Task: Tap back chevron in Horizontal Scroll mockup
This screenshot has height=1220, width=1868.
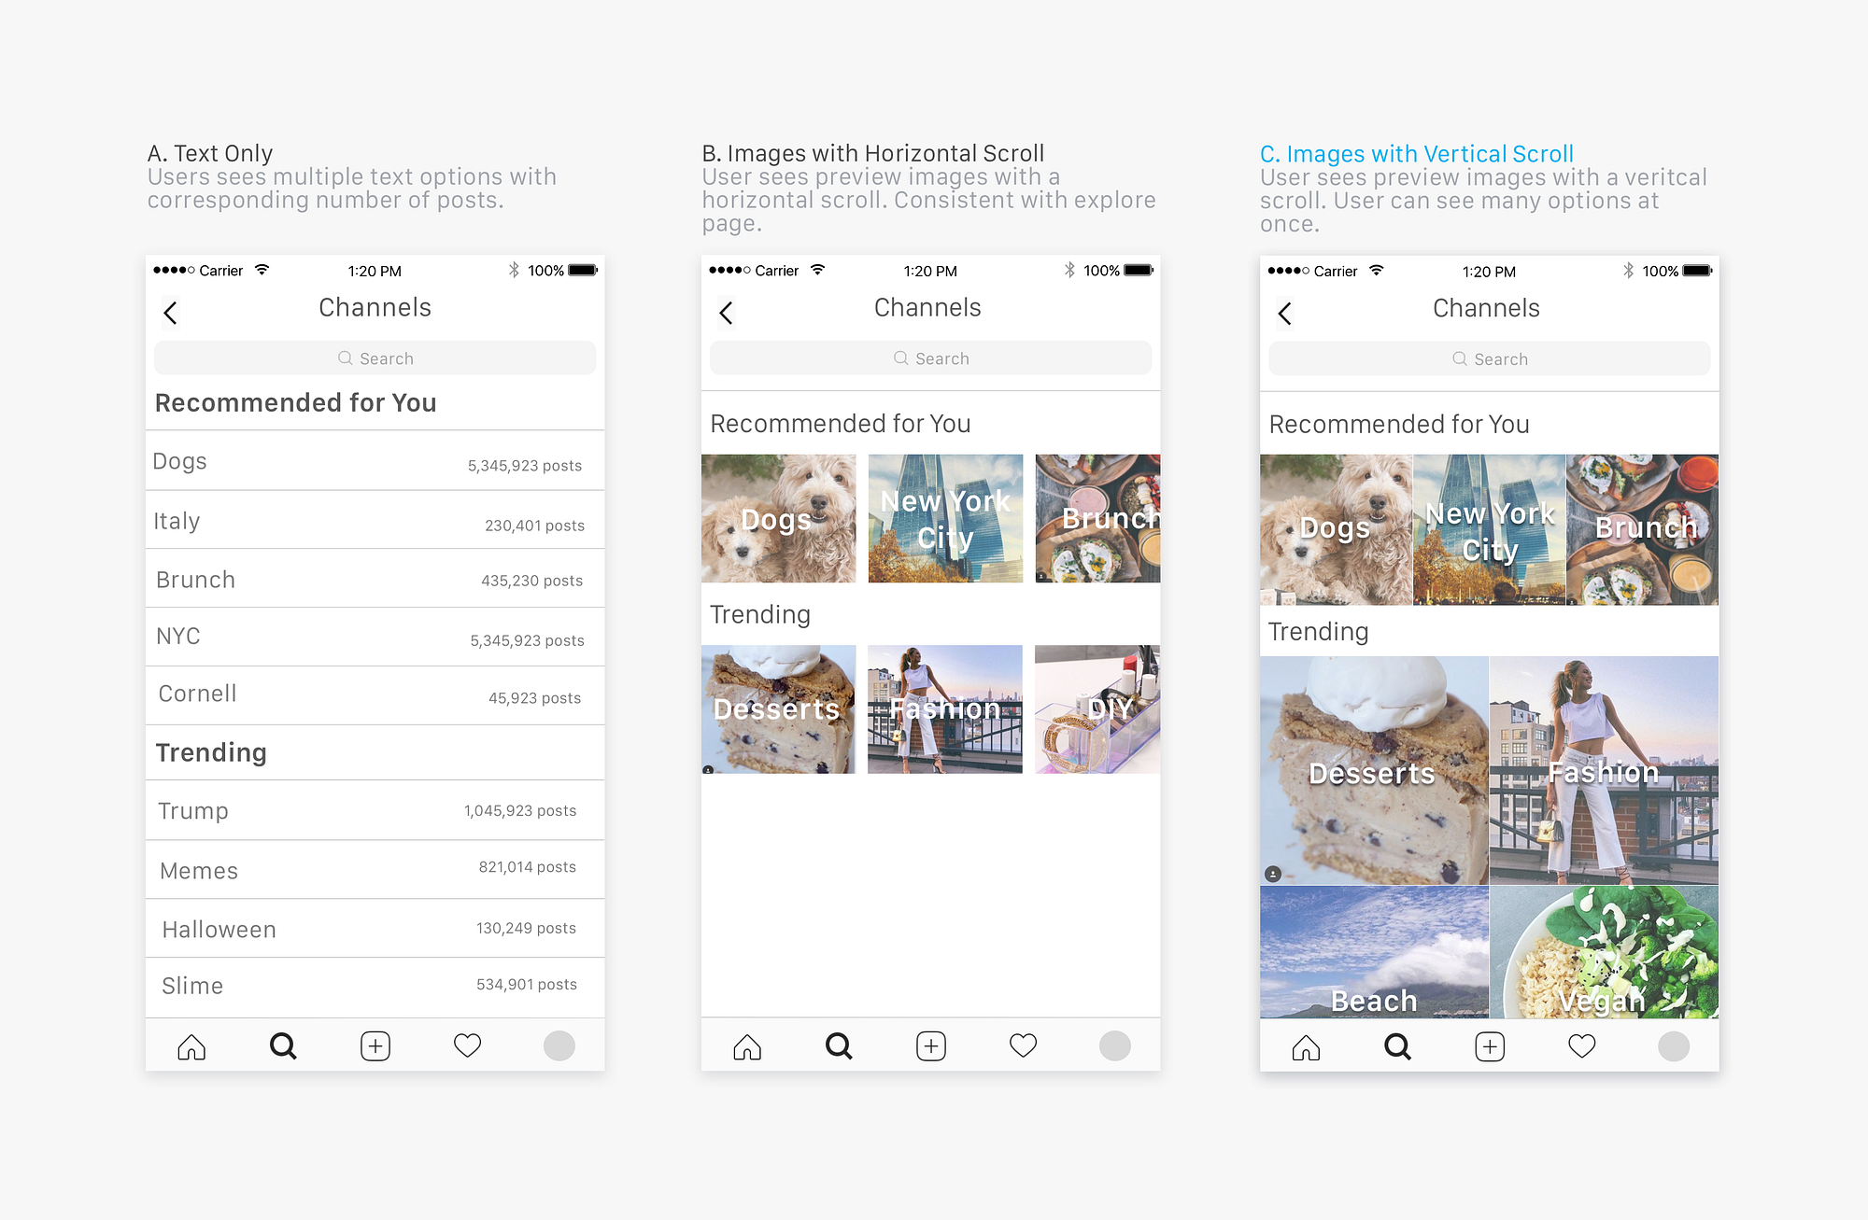Action: (726, 313)
